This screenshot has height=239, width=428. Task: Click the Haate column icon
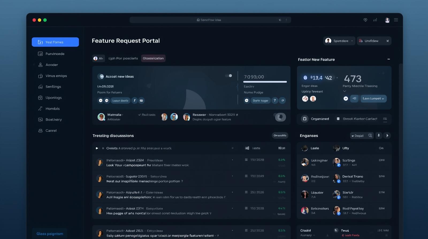pos(247,148)
